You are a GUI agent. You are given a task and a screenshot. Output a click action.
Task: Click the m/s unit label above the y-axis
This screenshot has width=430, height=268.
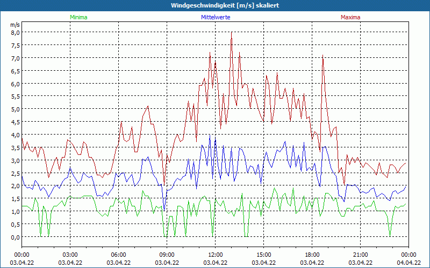(x=15, y=25)
